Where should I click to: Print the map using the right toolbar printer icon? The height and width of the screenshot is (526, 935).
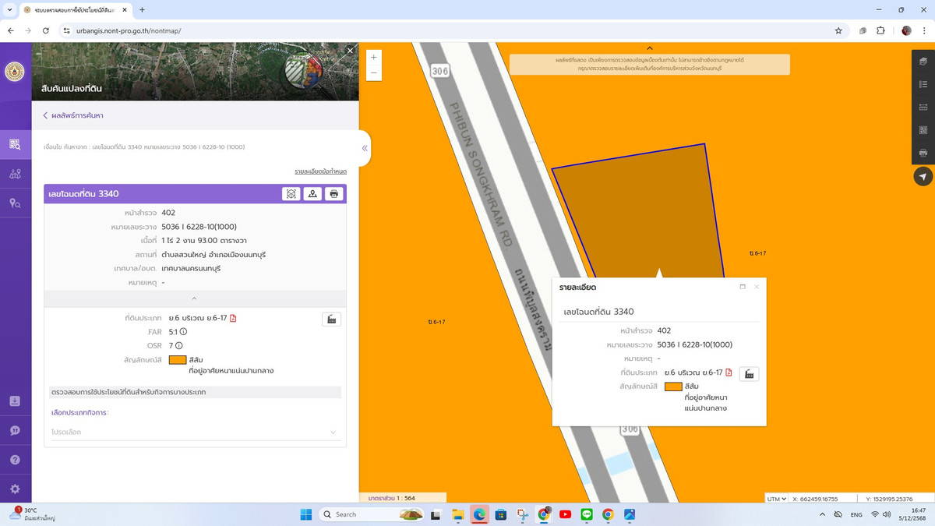click(924, 154)
